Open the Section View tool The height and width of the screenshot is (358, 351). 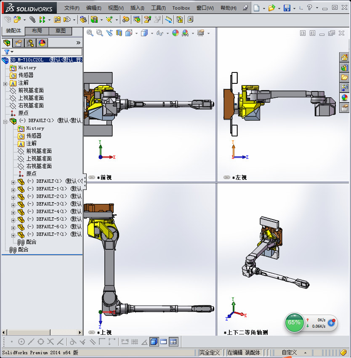click(x=119, y=33)
